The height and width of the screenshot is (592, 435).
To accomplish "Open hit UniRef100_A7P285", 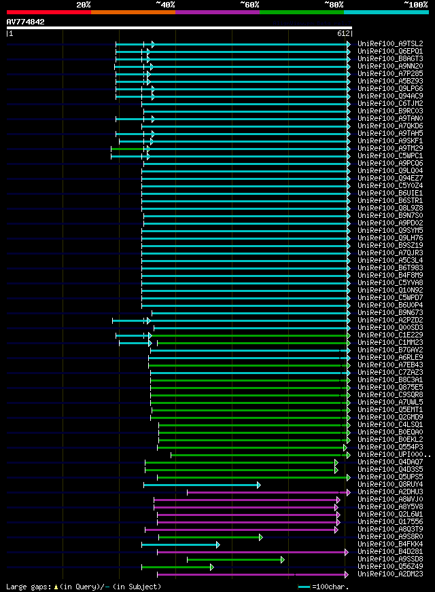I will pos(390,73).
